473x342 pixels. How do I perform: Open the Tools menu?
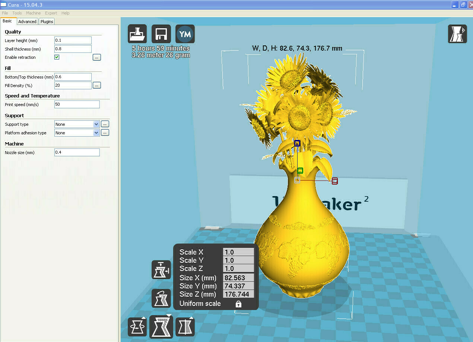tap(17, 13)
